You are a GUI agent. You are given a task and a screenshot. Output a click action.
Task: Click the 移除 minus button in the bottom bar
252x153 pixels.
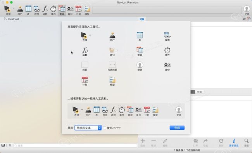click(x=154, y=143)
